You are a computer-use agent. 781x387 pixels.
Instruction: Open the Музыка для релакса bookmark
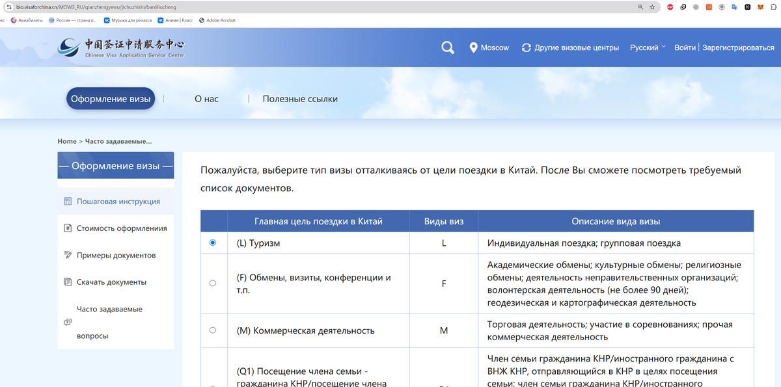128,20
